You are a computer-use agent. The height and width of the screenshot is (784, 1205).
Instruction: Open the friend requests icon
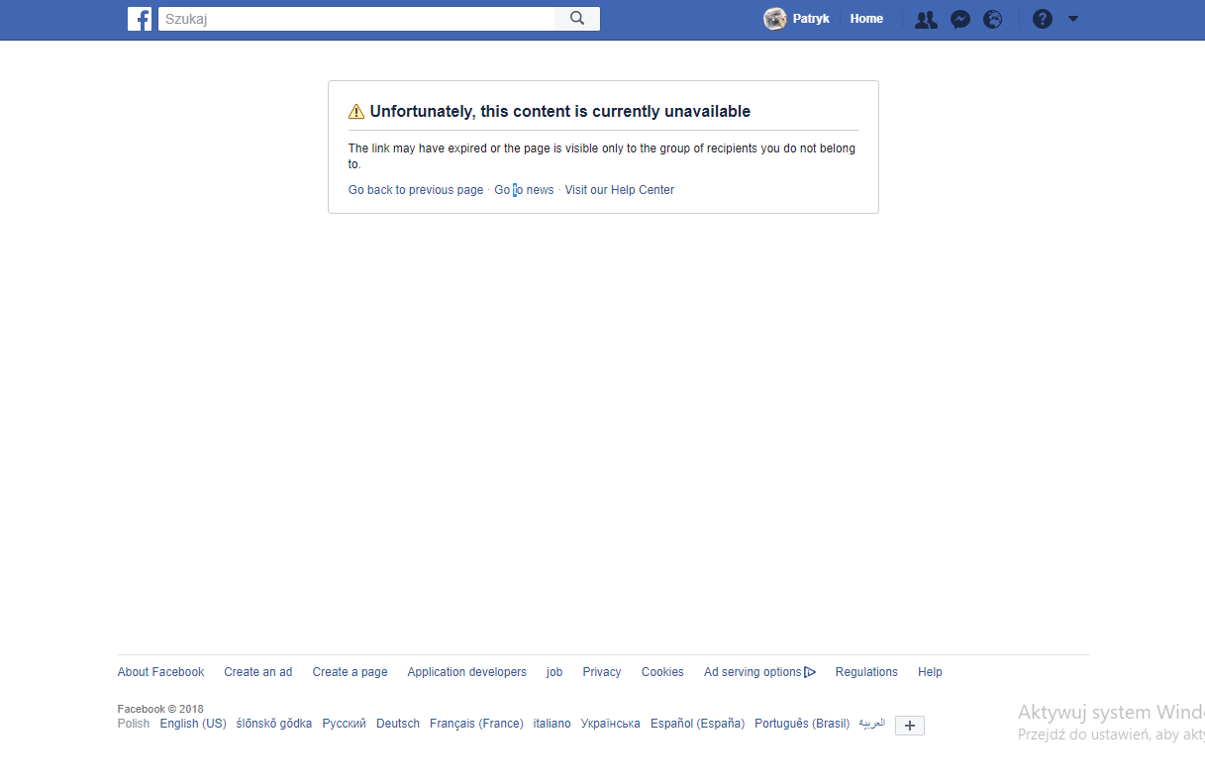[926, 19]
